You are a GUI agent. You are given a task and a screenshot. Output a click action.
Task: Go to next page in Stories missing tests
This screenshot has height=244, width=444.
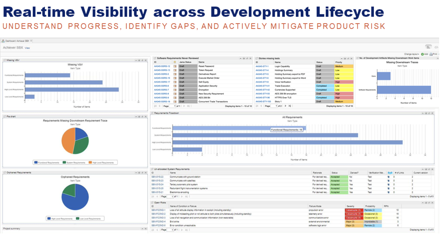[x=285, y=106]
